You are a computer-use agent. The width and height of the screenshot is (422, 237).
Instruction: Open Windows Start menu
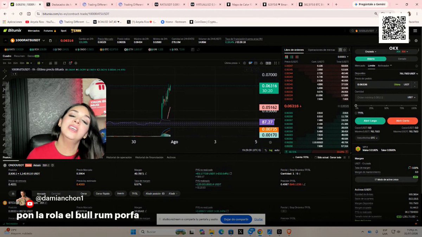pos(133,232)
